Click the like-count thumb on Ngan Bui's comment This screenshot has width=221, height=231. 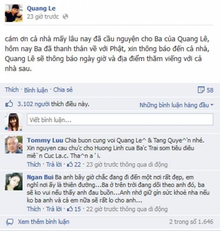tap(70, 209)
